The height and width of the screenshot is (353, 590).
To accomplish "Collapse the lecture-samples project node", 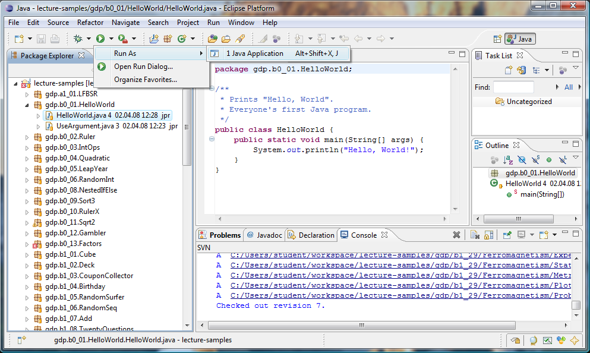I will 15,83.
